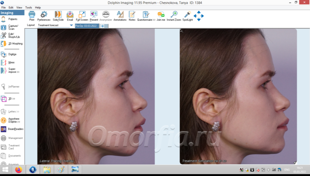
Task: Open the Annotations tool
Action: (120, 16)
